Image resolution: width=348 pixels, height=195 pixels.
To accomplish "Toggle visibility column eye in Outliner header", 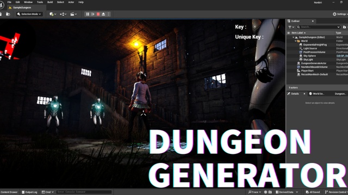I will pyautogui.click(x=289, y=32).
